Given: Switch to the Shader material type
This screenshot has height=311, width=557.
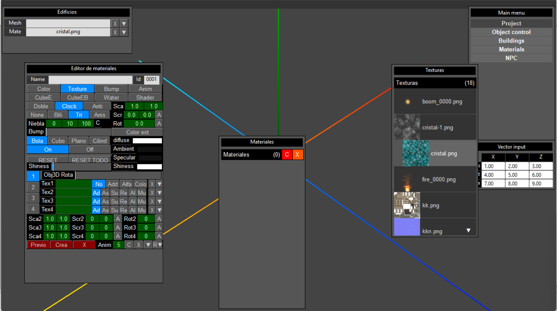Looking at the screenshot, I should (145, 98).
